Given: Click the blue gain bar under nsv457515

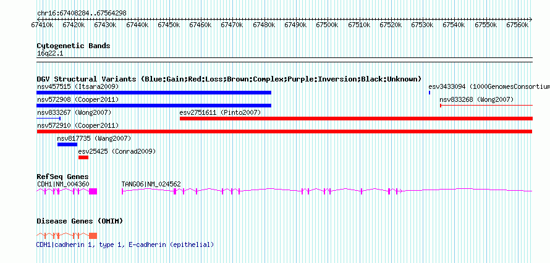Looking at the screenshot, I should tap(154, 93).
